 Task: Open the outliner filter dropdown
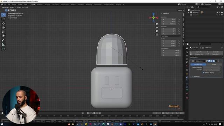point(218,7)
